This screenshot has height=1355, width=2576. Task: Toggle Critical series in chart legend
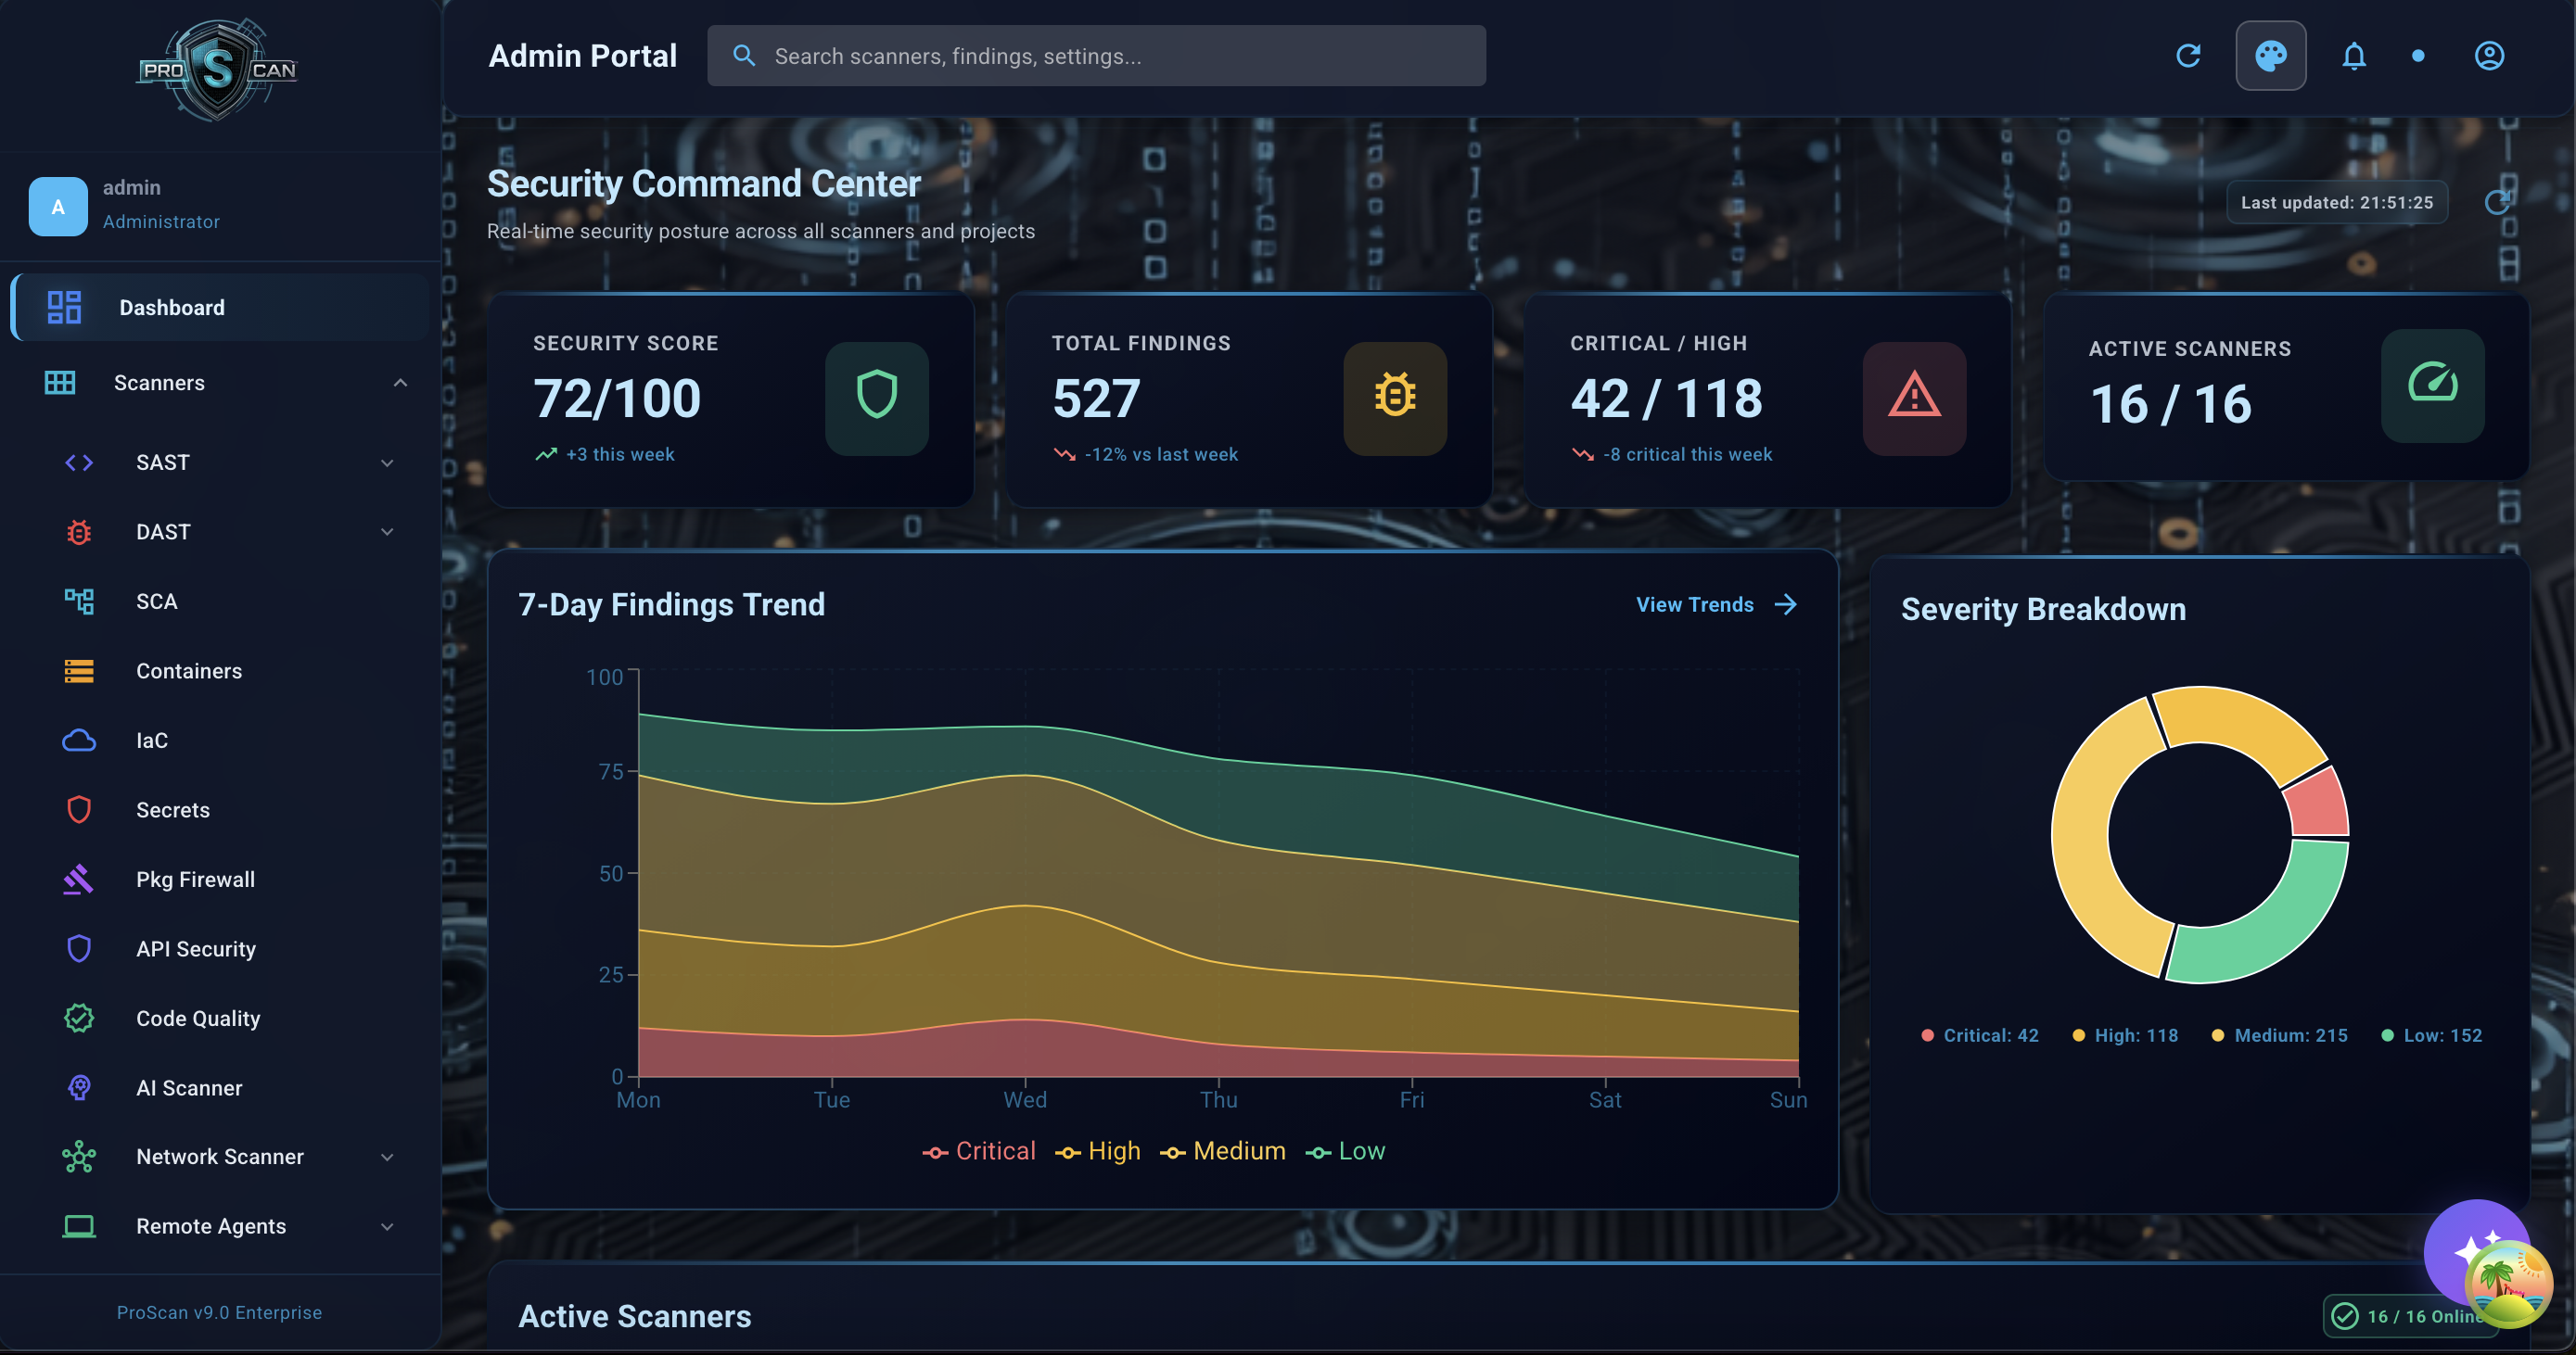click(x=979, y=1151)
